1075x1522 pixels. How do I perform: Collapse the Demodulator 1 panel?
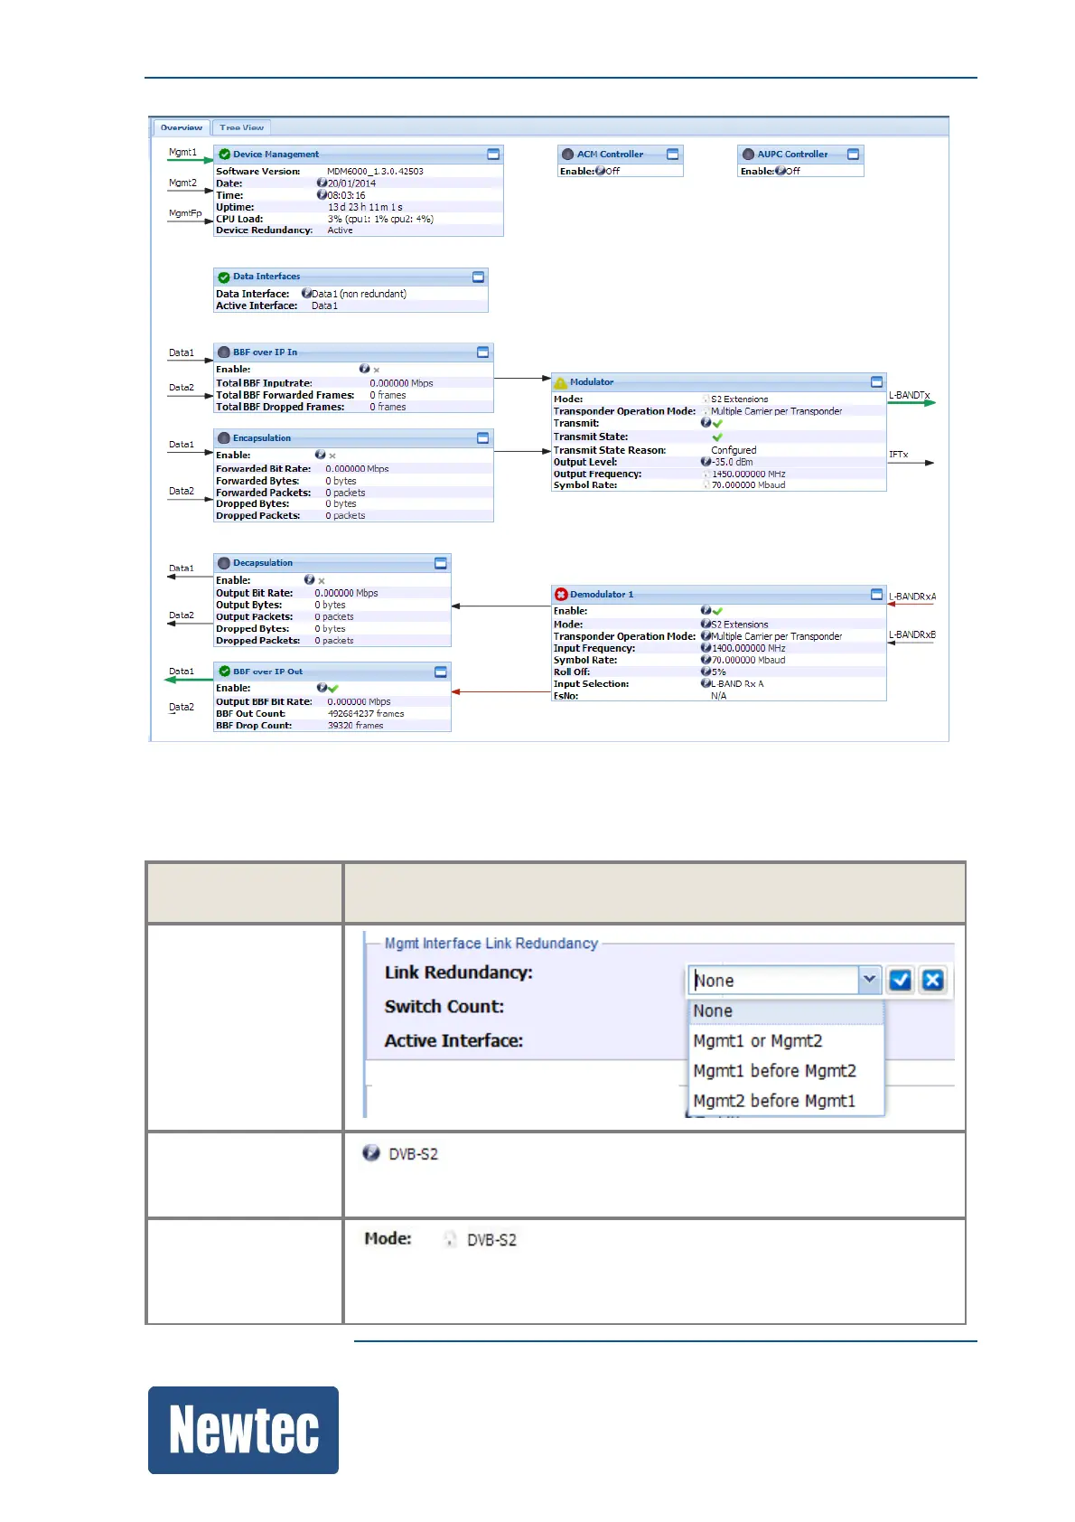(876, 595)
